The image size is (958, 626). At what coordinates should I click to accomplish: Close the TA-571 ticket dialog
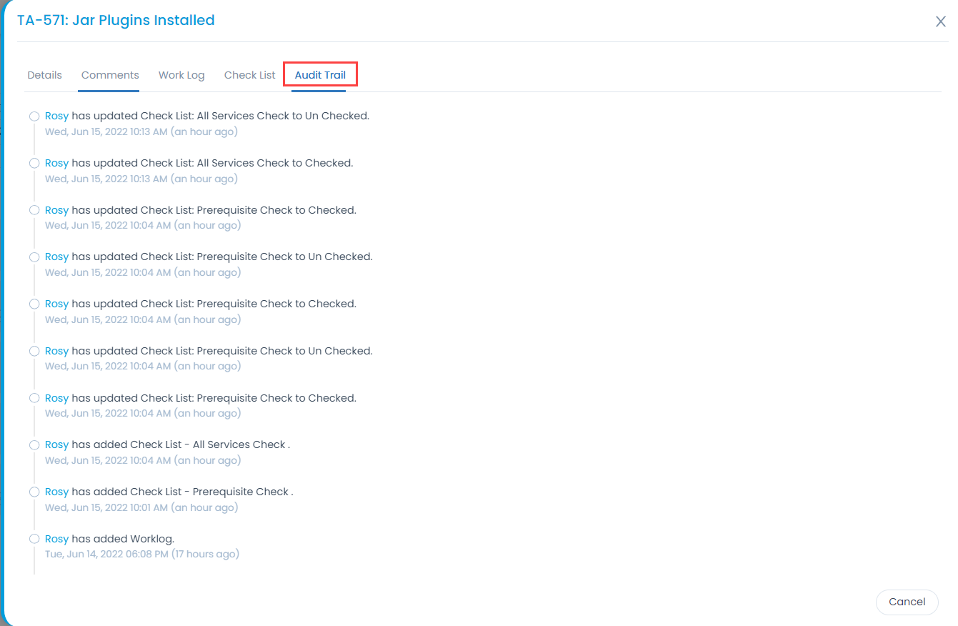coord(940,21)
